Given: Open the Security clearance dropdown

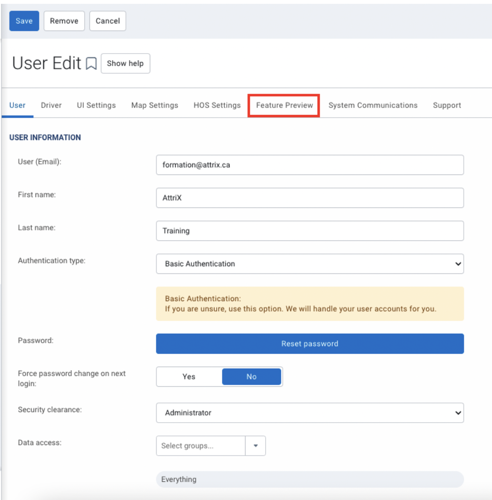Looking at the screenshot, I should click(310, 413).
